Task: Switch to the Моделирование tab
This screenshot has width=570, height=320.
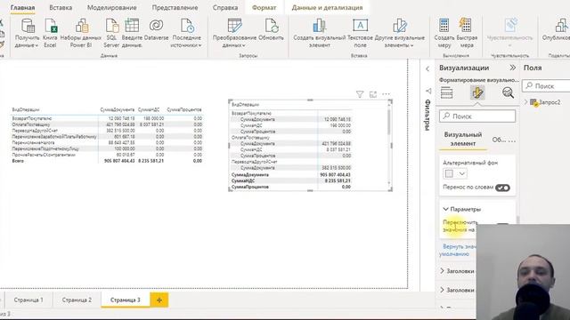Action: (112, 8)
